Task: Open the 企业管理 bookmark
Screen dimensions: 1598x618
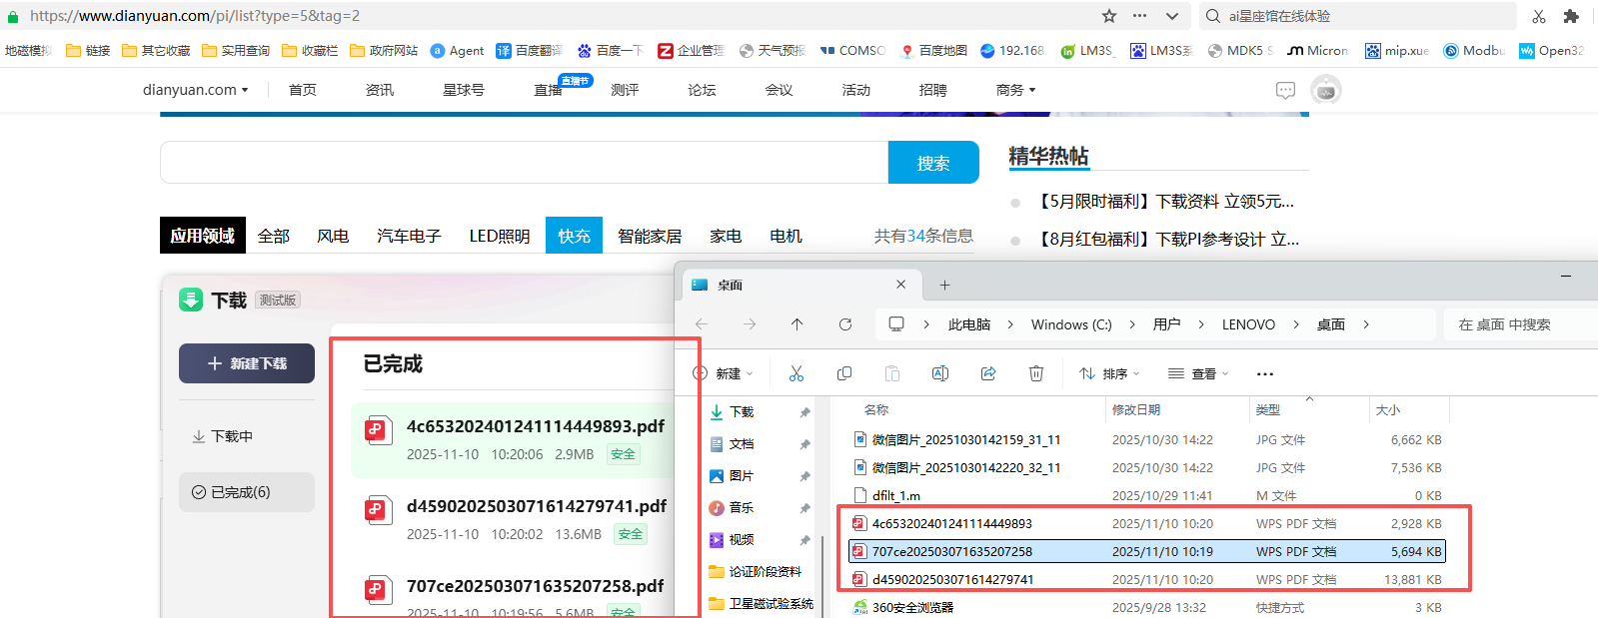Action: tap(691, 50)
